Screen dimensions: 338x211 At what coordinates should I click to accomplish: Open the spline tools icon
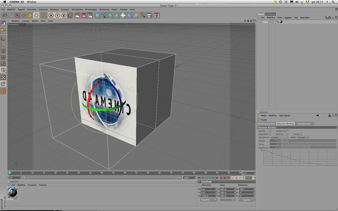[x=104, y=15]
